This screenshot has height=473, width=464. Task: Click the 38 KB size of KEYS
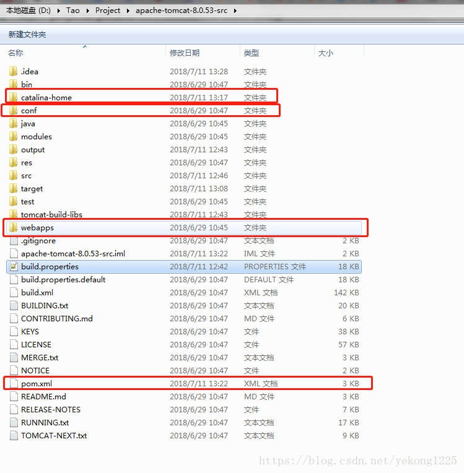pos(349,331)
